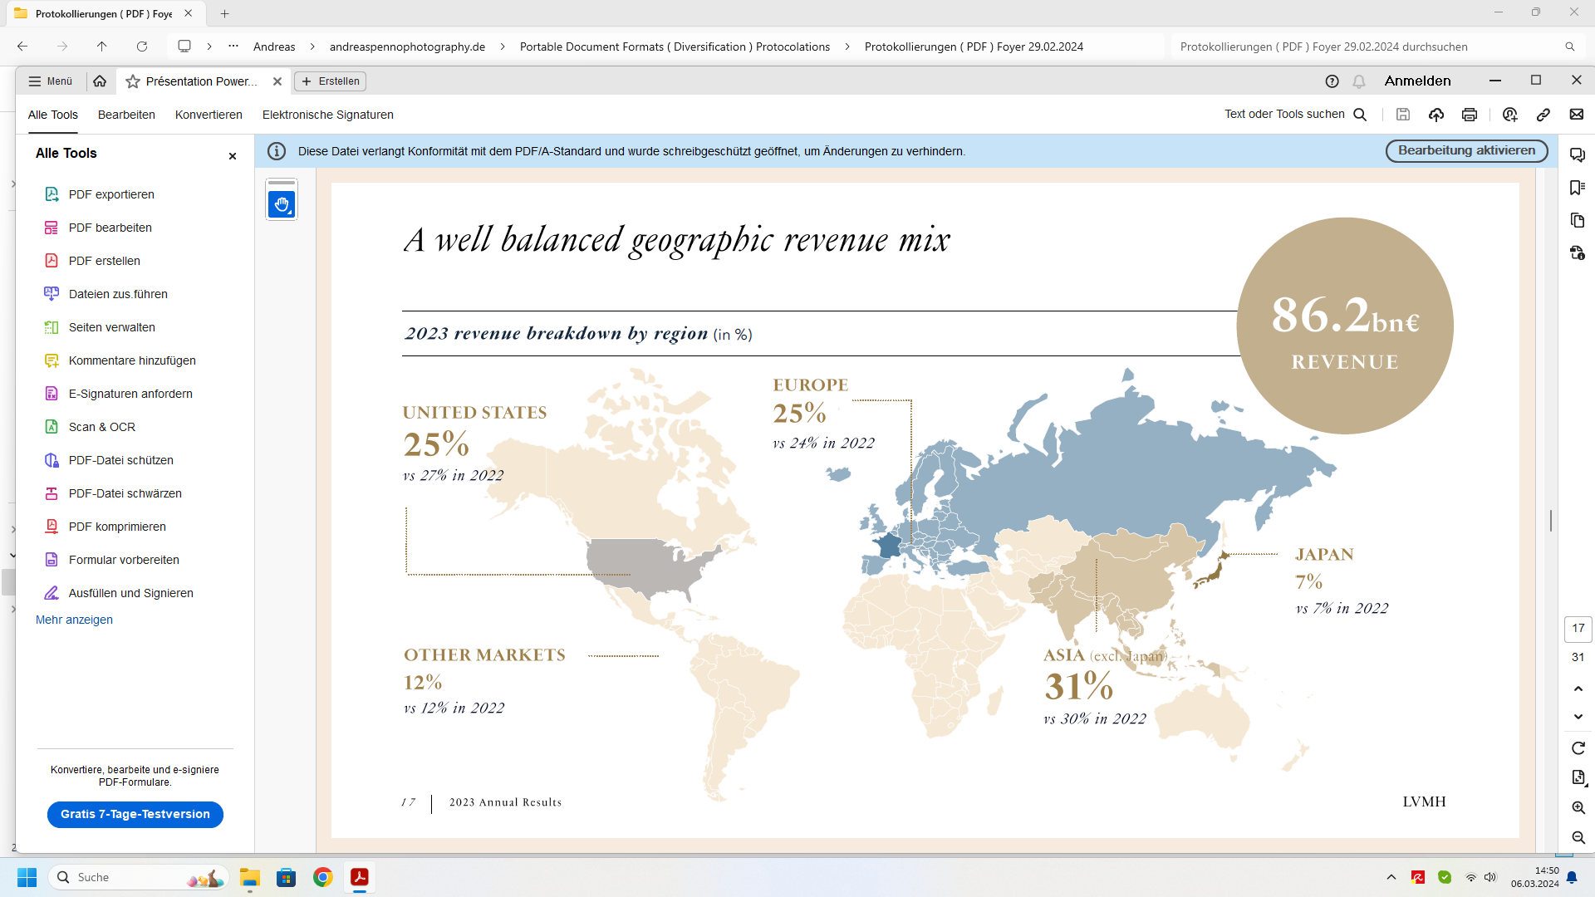Viewport: 1595px width, 897px height.
Task: Open the bookmarks panel icon
Action: 1578,188
